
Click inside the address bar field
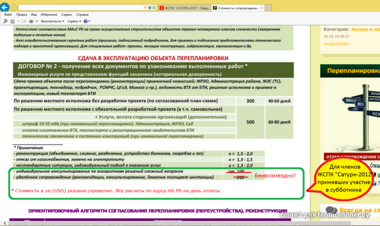(81, 8)
